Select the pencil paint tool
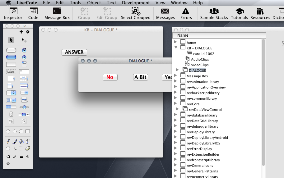The height and width of the screenshot is (178, 284). (x=8, y=141)
